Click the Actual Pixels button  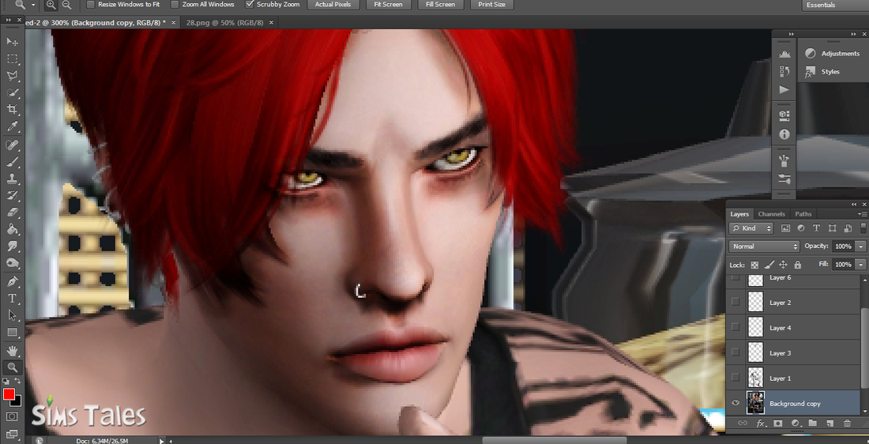332,5
